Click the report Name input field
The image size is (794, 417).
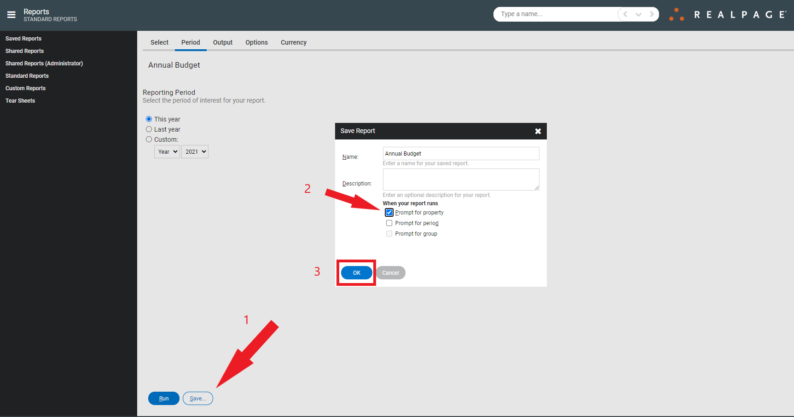tap(461, 154)
